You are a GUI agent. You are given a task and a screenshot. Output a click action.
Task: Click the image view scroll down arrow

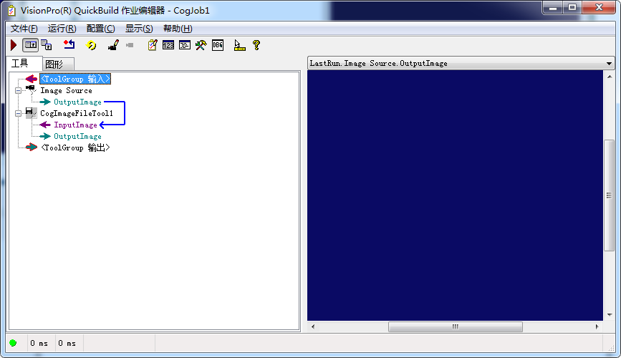coord(610,315)
